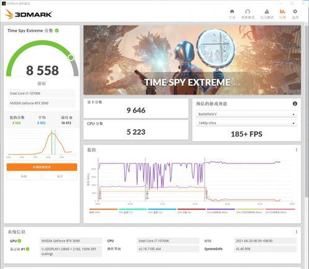
Task: Click the version v2.18.7185 s64 field
Action: click(x=168, y=249)
